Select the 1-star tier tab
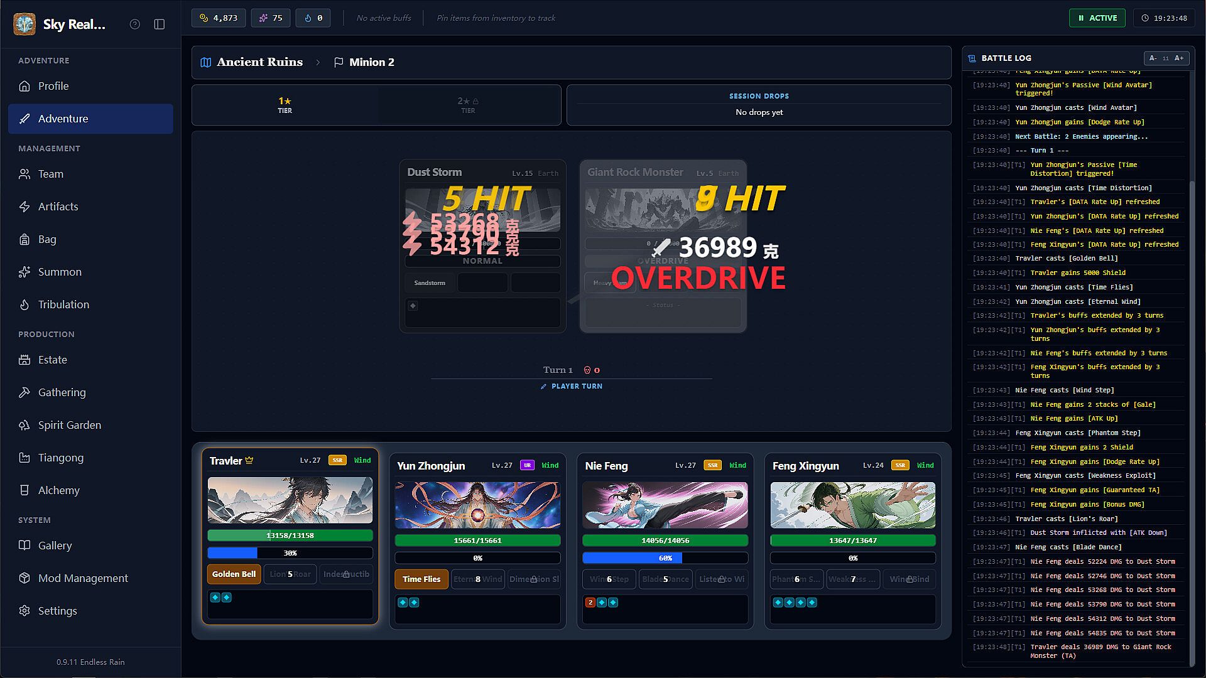Viewport: 1206px width, 678px height. (285, 105)
